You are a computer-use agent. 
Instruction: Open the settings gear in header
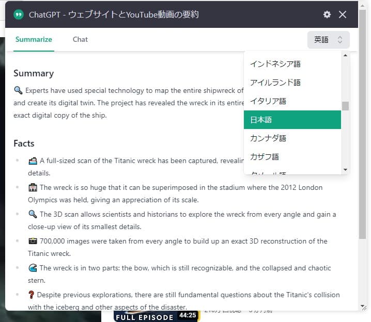[x=327, y=14]
